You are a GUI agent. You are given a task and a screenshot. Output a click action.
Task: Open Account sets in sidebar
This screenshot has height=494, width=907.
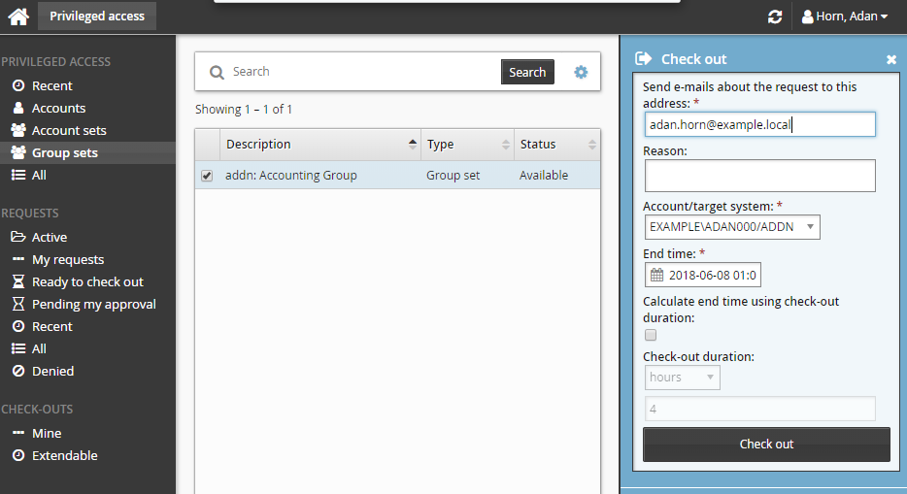68,130
